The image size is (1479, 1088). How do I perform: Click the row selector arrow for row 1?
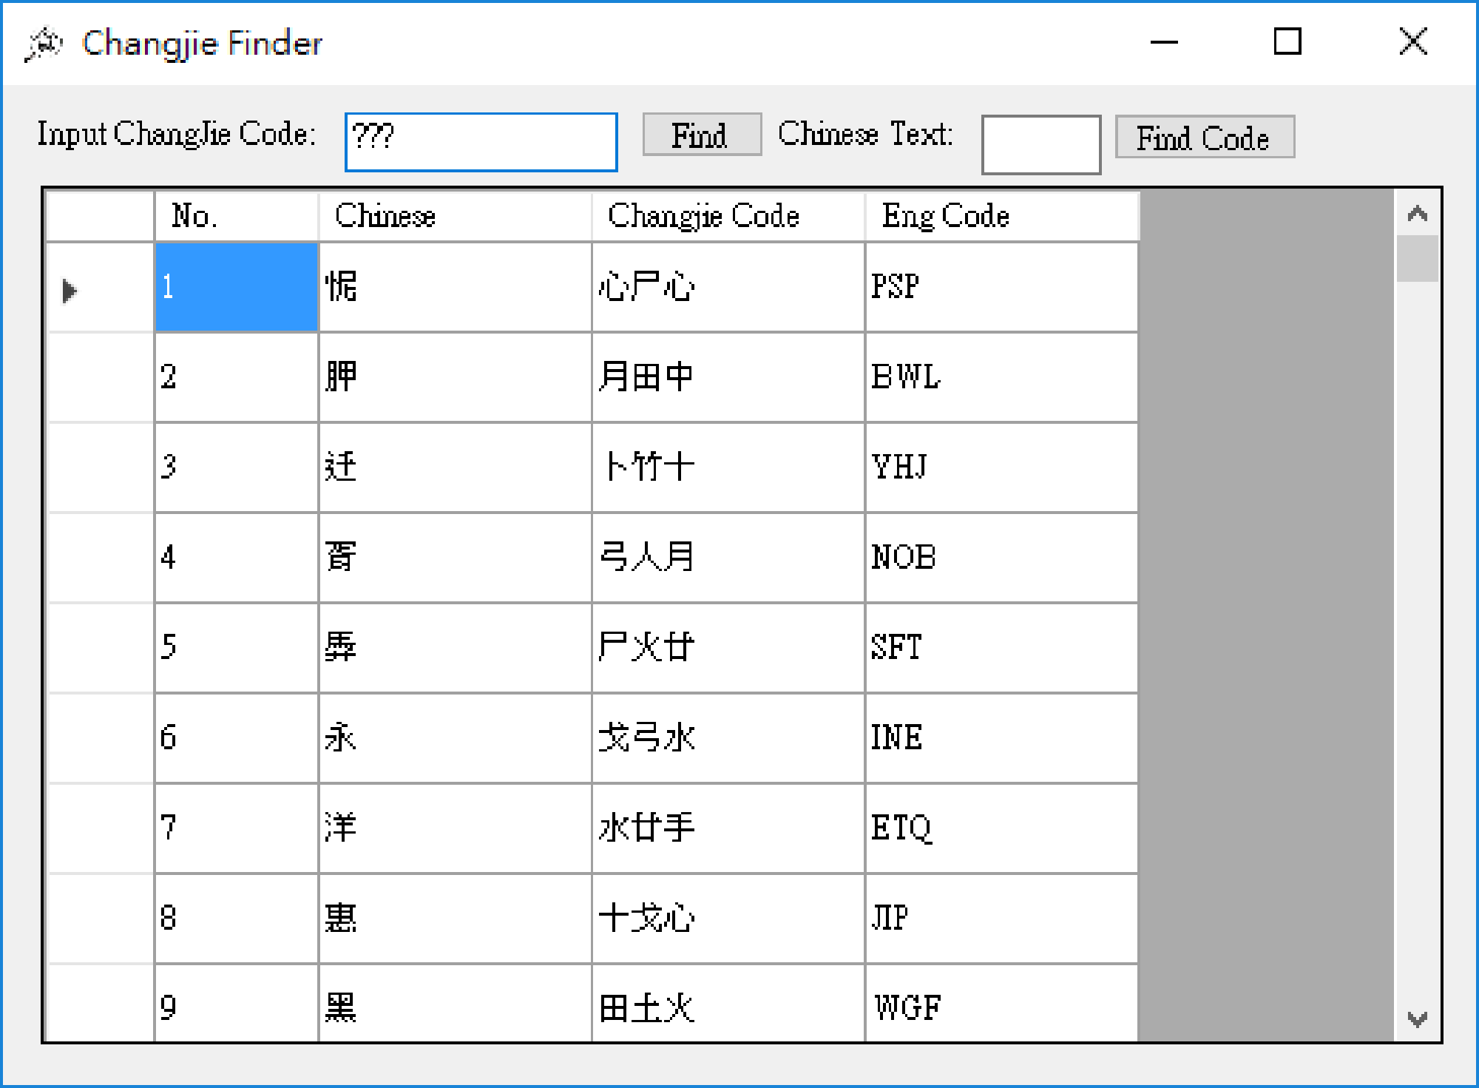(x=70, y=290)
